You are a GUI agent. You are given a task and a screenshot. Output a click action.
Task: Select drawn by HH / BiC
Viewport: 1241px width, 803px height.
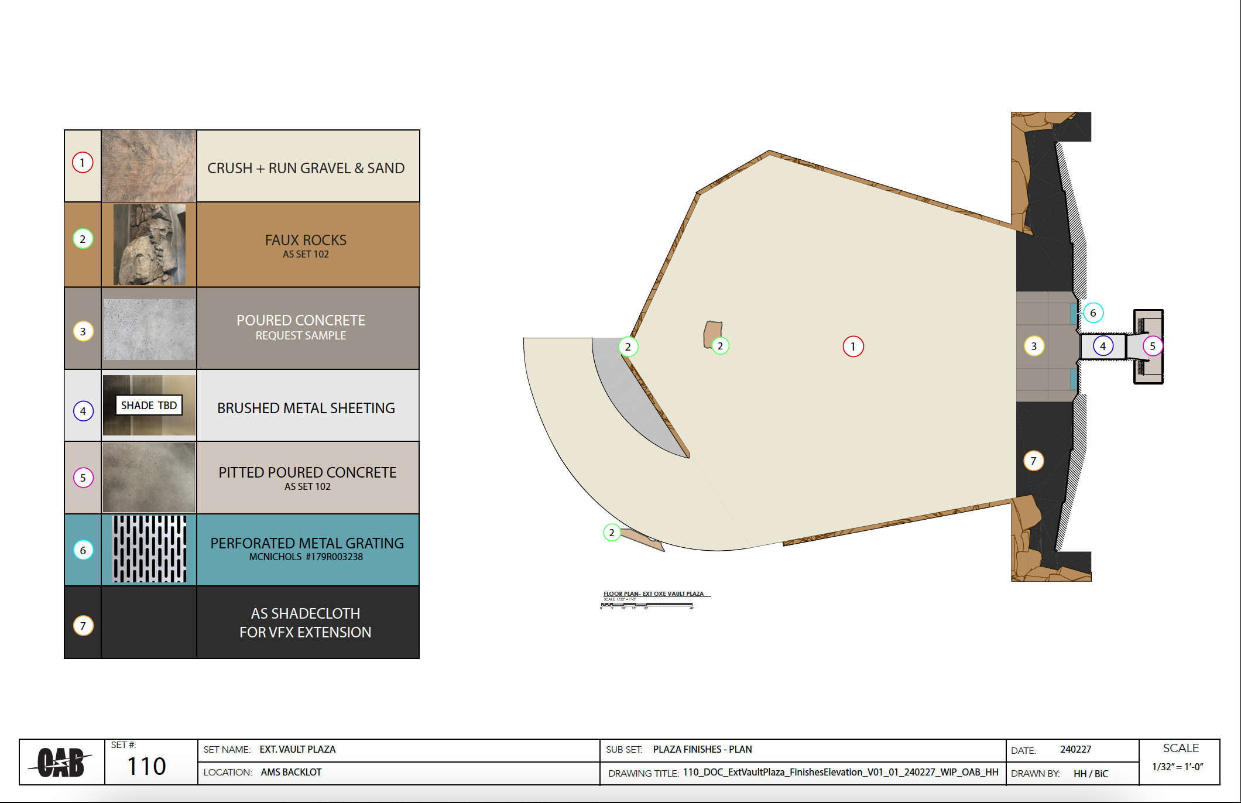[x=1091, y=774]
